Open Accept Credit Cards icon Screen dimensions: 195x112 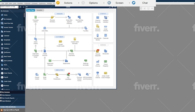coord(61,41)
